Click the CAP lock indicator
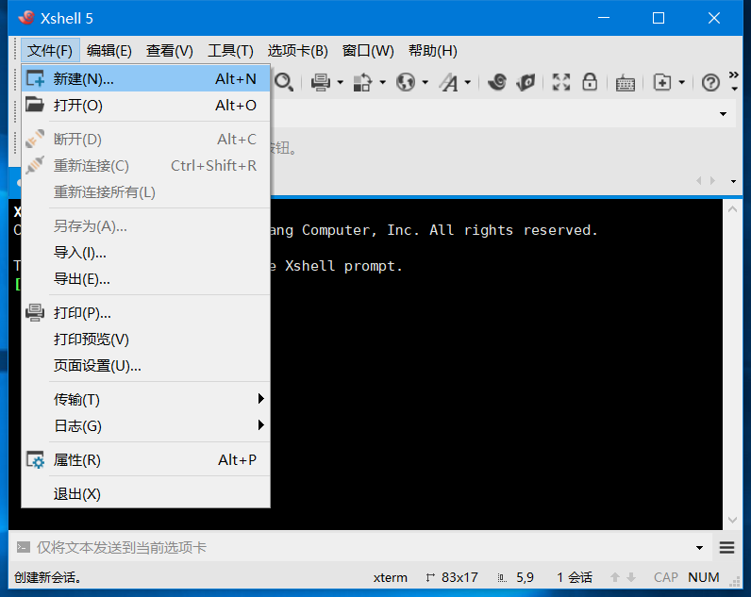This screenshot has width=751, height=597. click(x=666, y=577)
